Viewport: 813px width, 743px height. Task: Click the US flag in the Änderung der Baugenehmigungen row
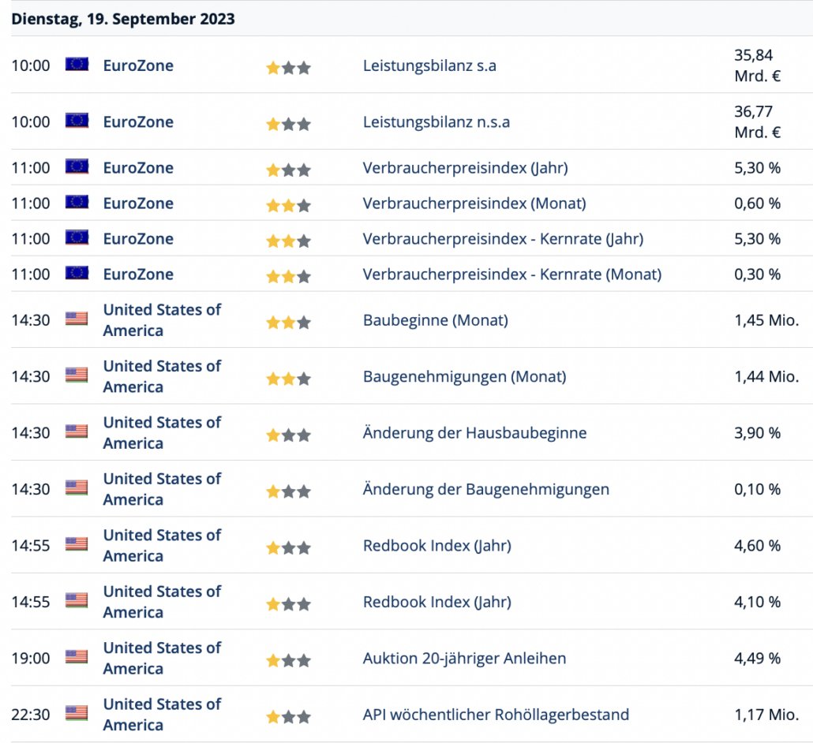click(77, 488)
